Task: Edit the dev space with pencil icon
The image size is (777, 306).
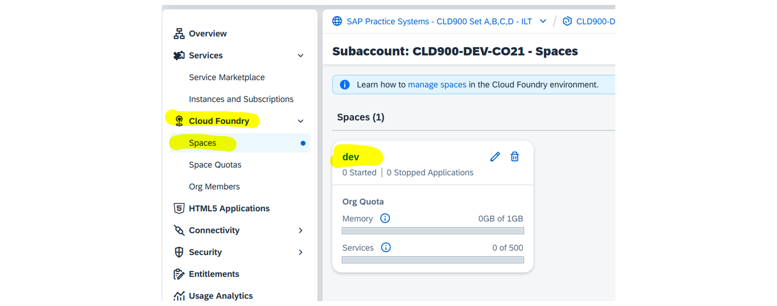Action: (495, 156)
